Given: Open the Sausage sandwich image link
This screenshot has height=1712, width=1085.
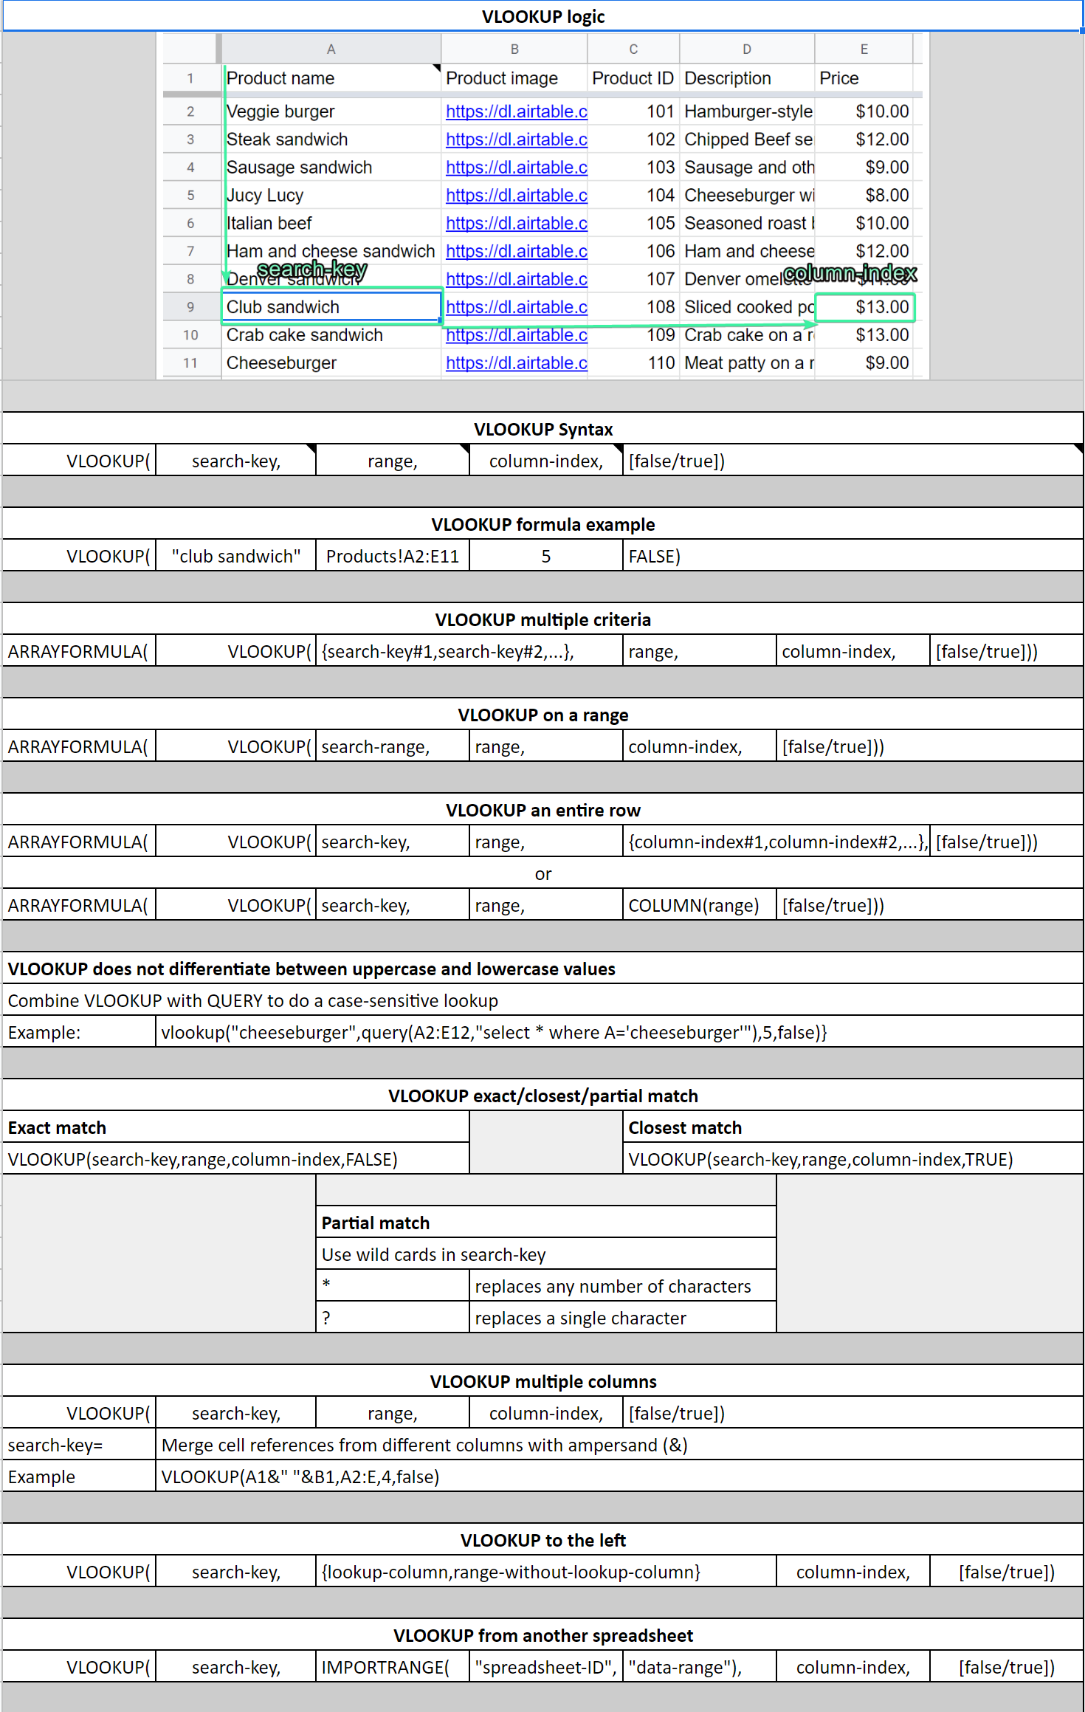Looking at the screenshot, I should (x=516, y=168).
